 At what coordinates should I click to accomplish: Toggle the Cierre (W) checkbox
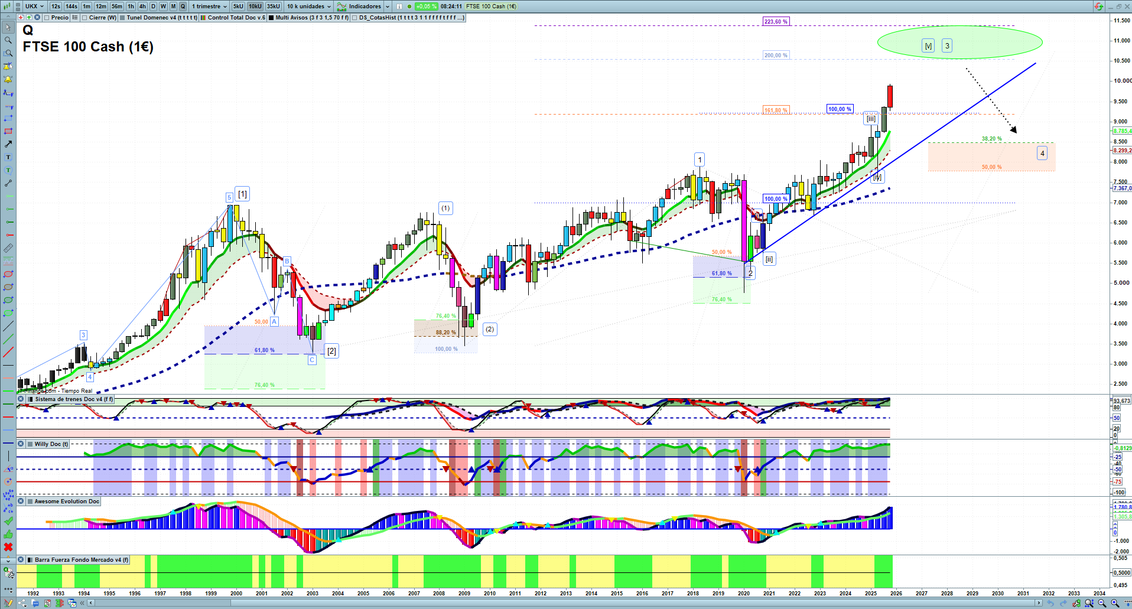click(85, 18)
